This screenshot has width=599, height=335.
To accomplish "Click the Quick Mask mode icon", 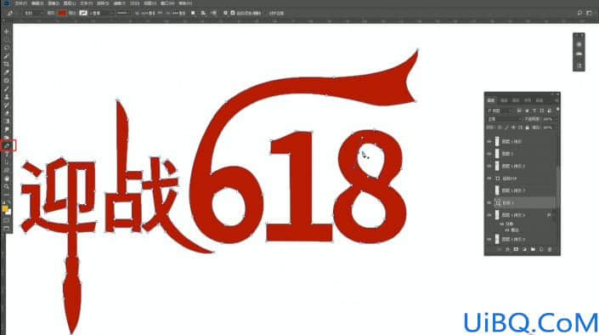I will pyautogui.click(x=7, y=220).
